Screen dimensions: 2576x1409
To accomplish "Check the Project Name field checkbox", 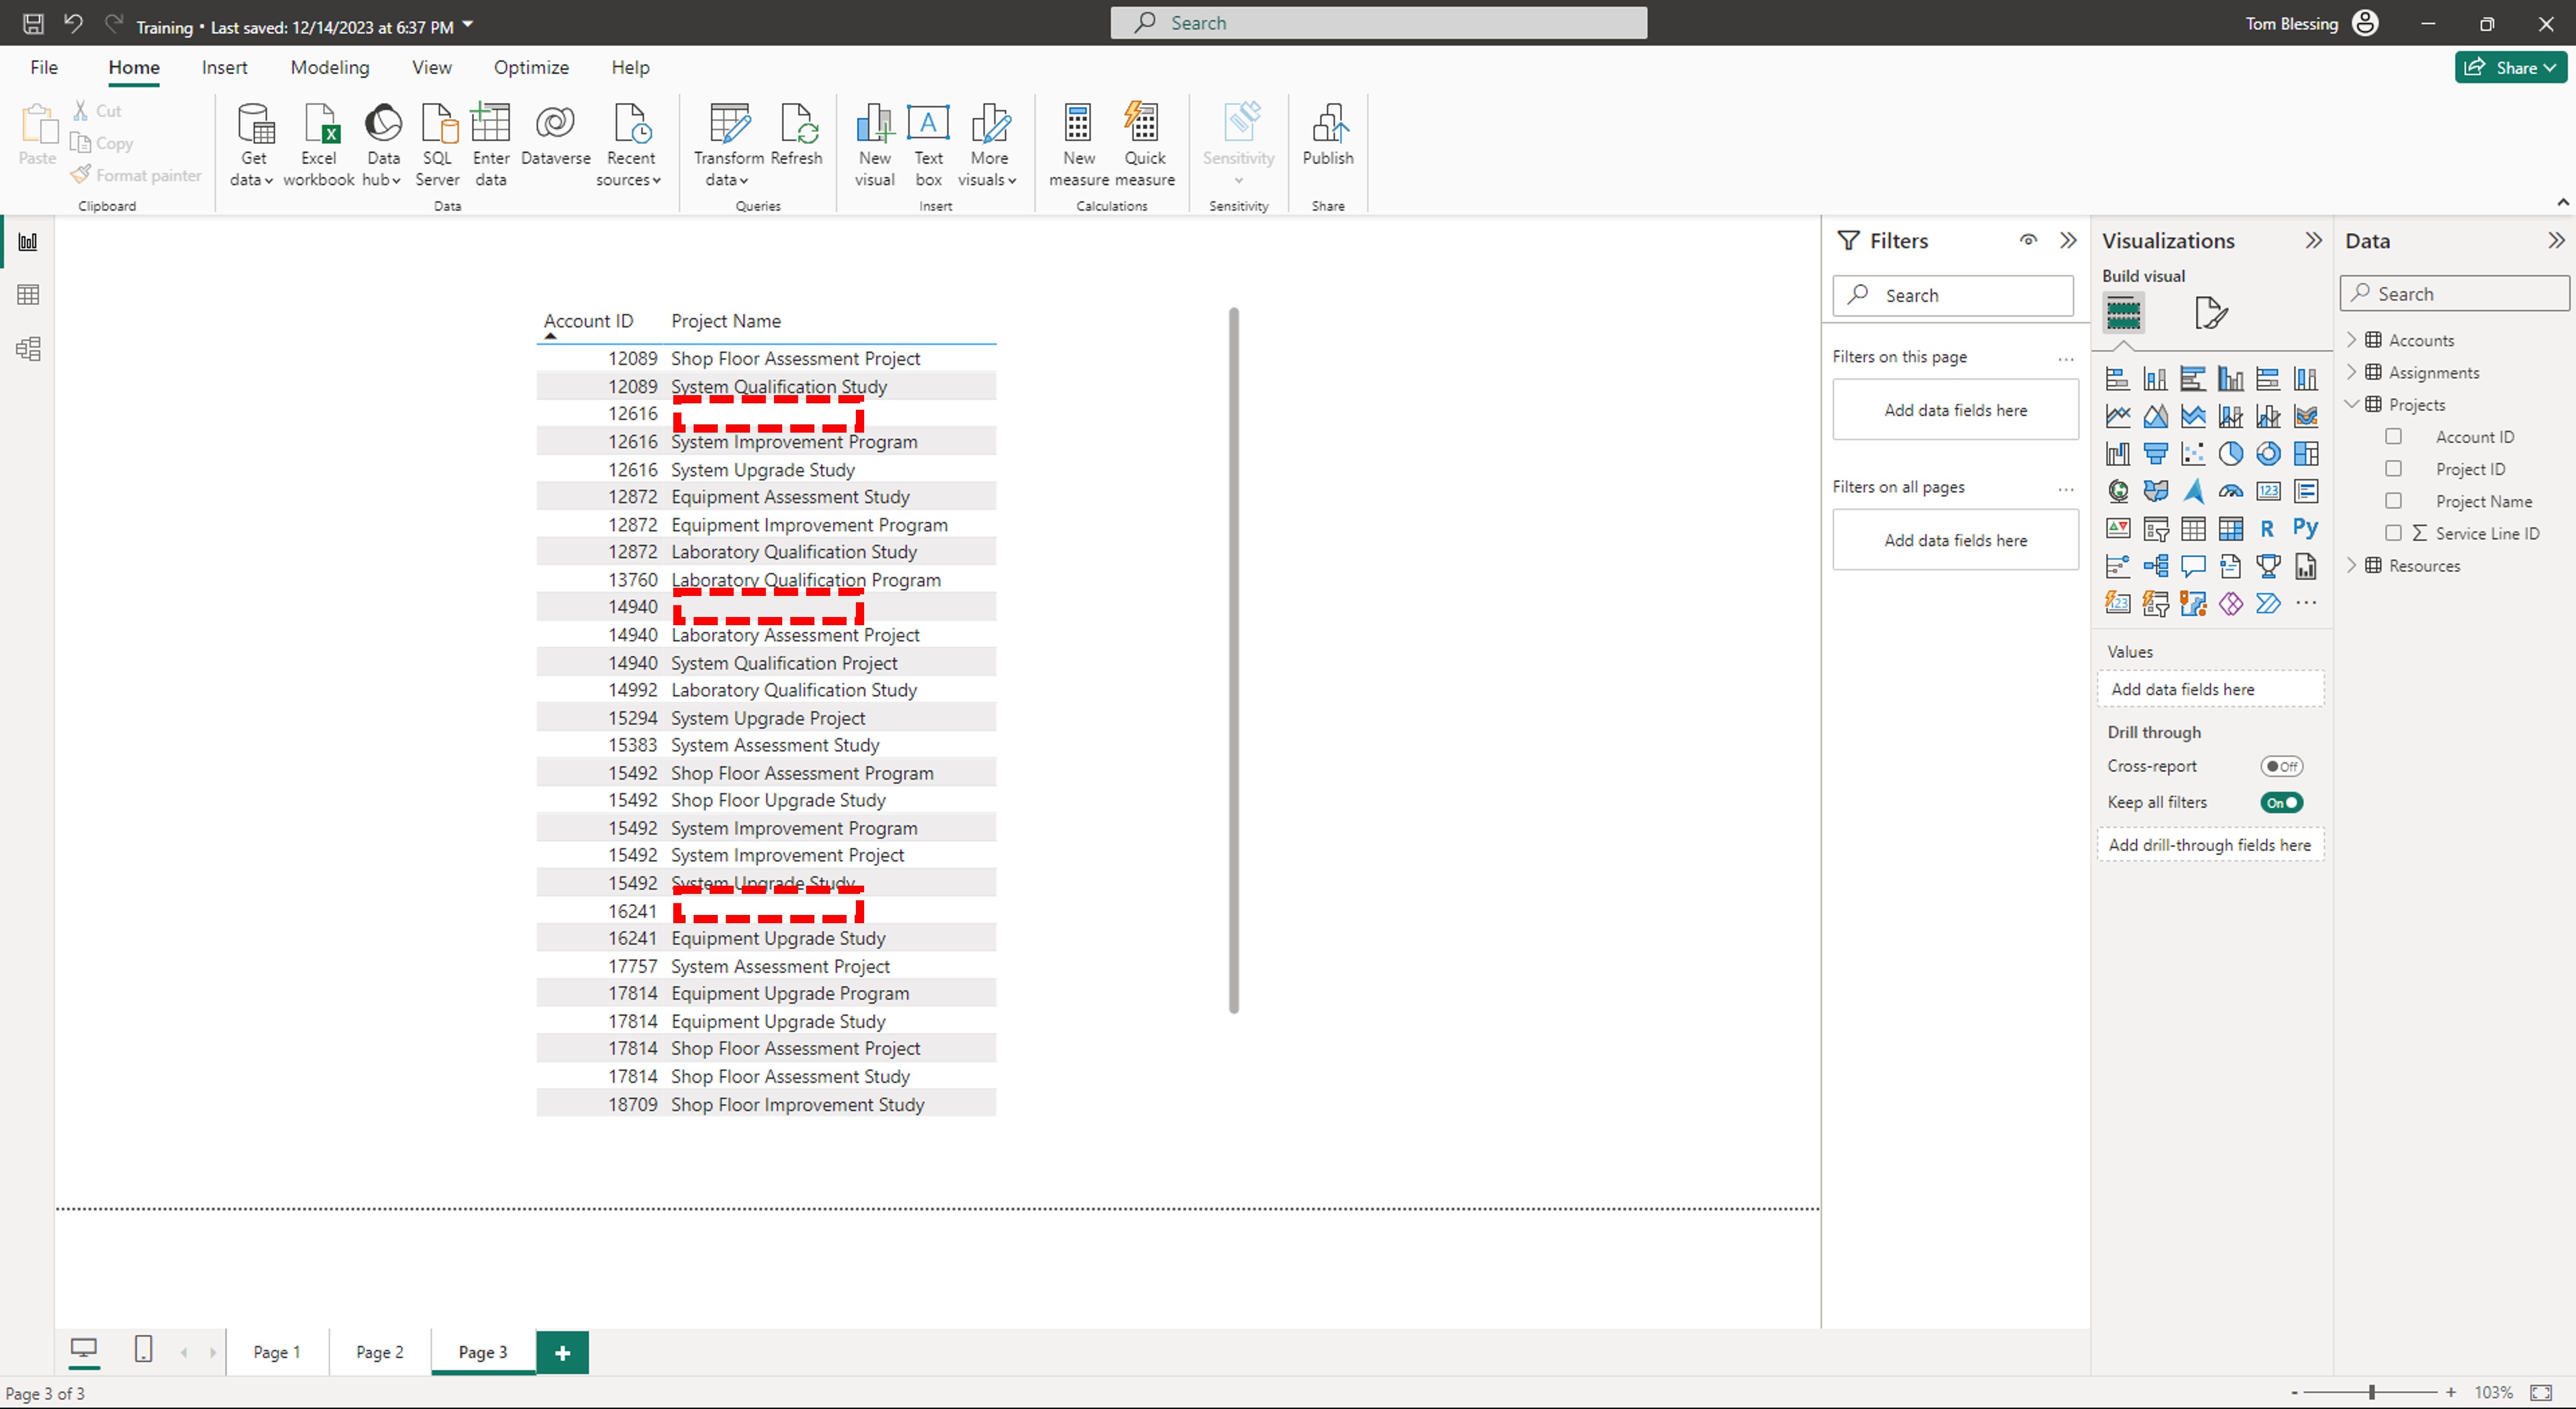I will pos(2395,501).
